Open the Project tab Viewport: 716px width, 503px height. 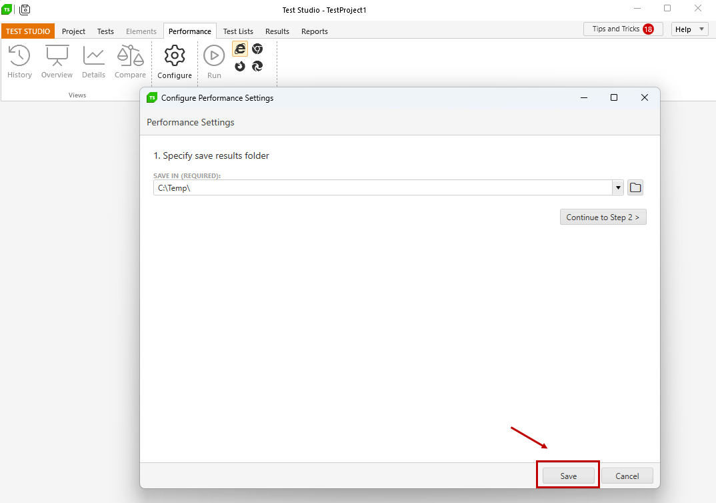point(73,31)
